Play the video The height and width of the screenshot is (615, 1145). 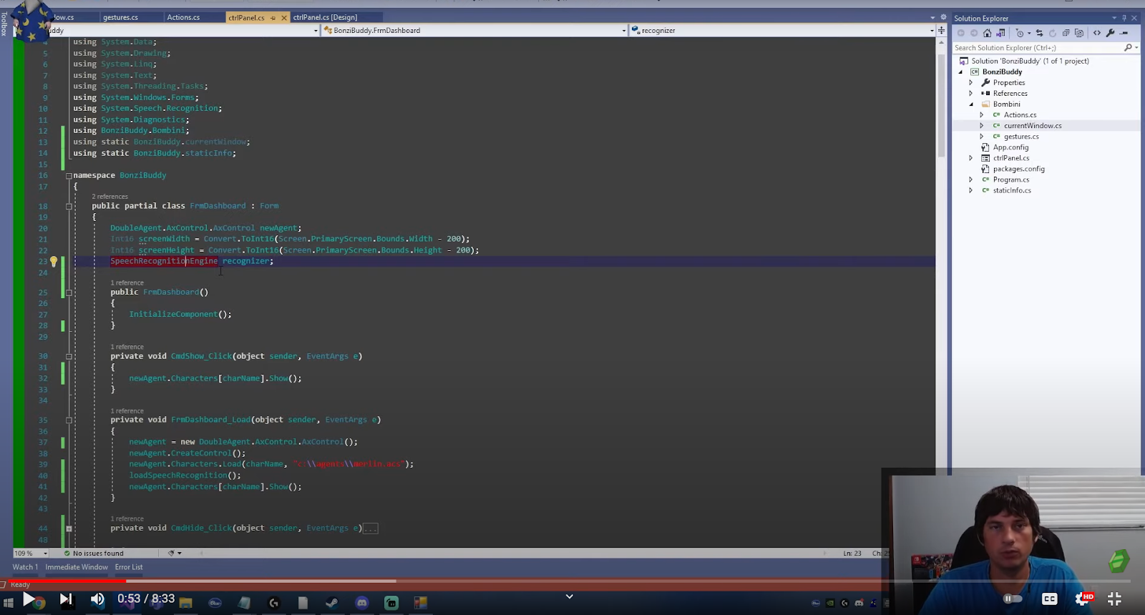pyautogui.click(x=29, y=599)
